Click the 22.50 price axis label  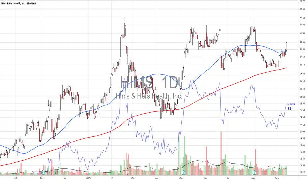point(302,125)
